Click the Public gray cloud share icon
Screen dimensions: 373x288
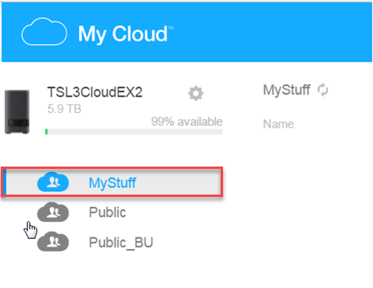click(x=53, y=212)
